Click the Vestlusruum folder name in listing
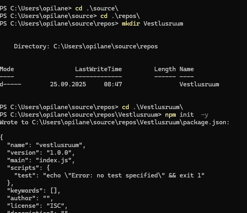This screenshot has width=247, height=213. click(x=199, y=84)
